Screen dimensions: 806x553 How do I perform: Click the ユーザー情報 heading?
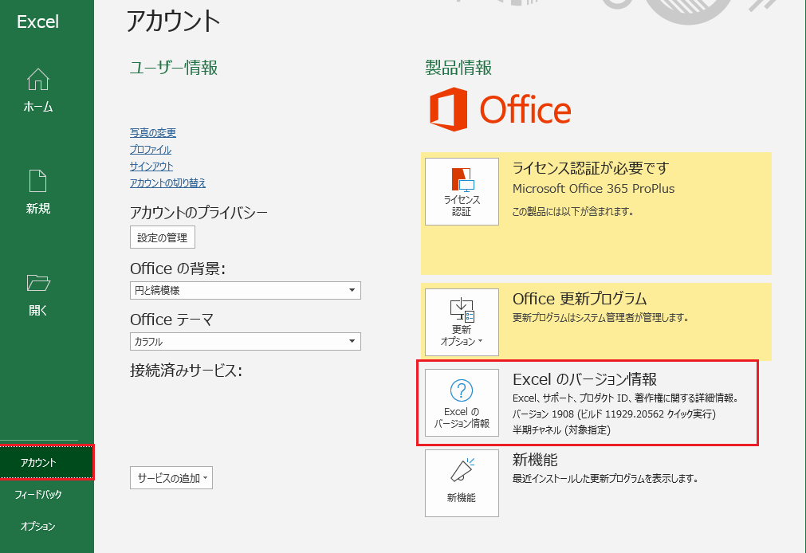pos(174,67)
